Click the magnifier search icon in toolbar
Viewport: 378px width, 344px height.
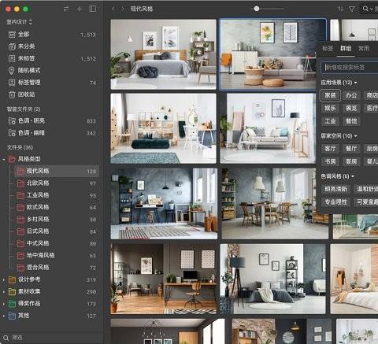point(365,9)
